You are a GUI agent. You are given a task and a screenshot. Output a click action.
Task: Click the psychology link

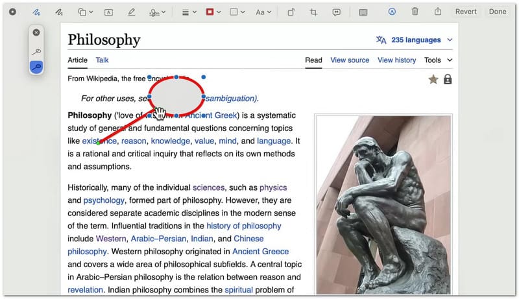click(x=104, y=200)
